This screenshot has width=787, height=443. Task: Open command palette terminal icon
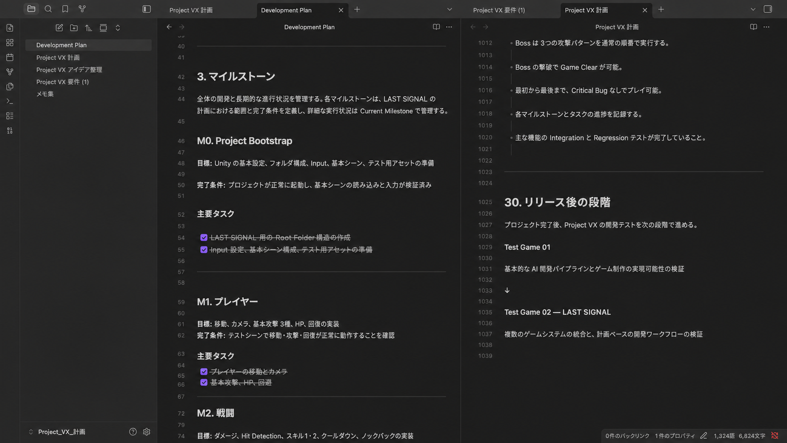(10, 101)
